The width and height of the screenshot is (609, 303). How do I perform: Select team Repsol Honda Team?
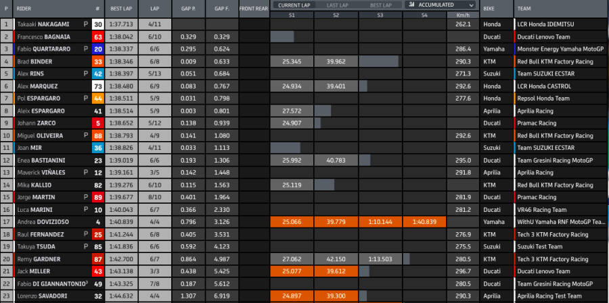[539, 99]
